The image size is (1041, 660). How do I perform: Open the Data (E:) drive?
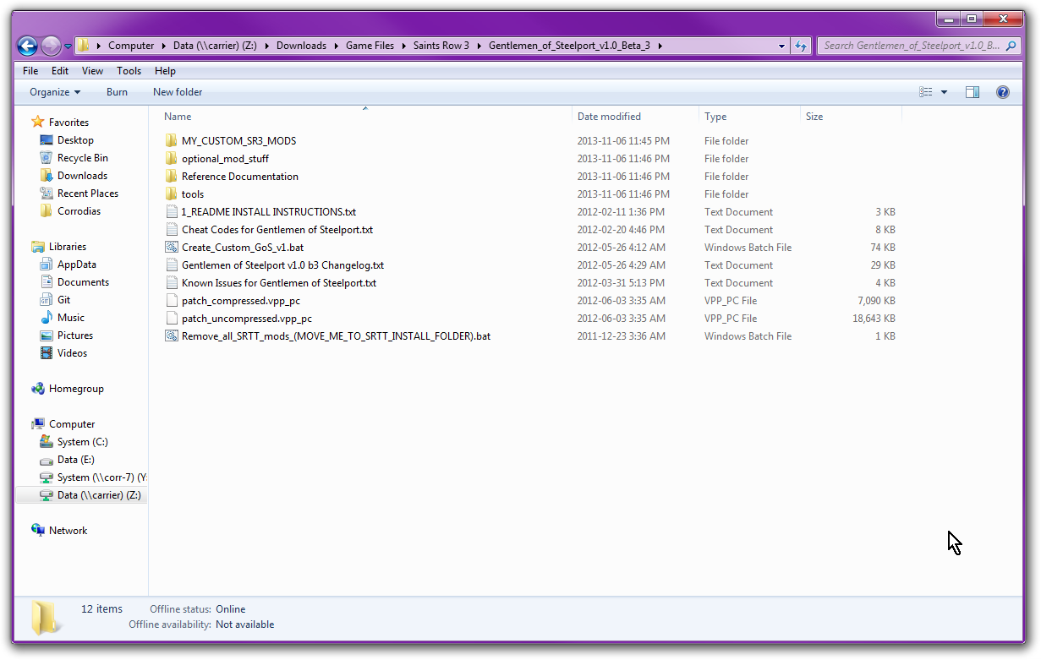click(75, 460)
